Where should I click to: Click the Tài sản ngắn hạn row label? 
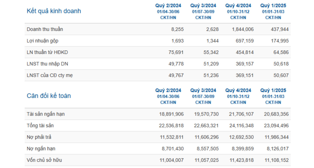[x=46, y=114]
